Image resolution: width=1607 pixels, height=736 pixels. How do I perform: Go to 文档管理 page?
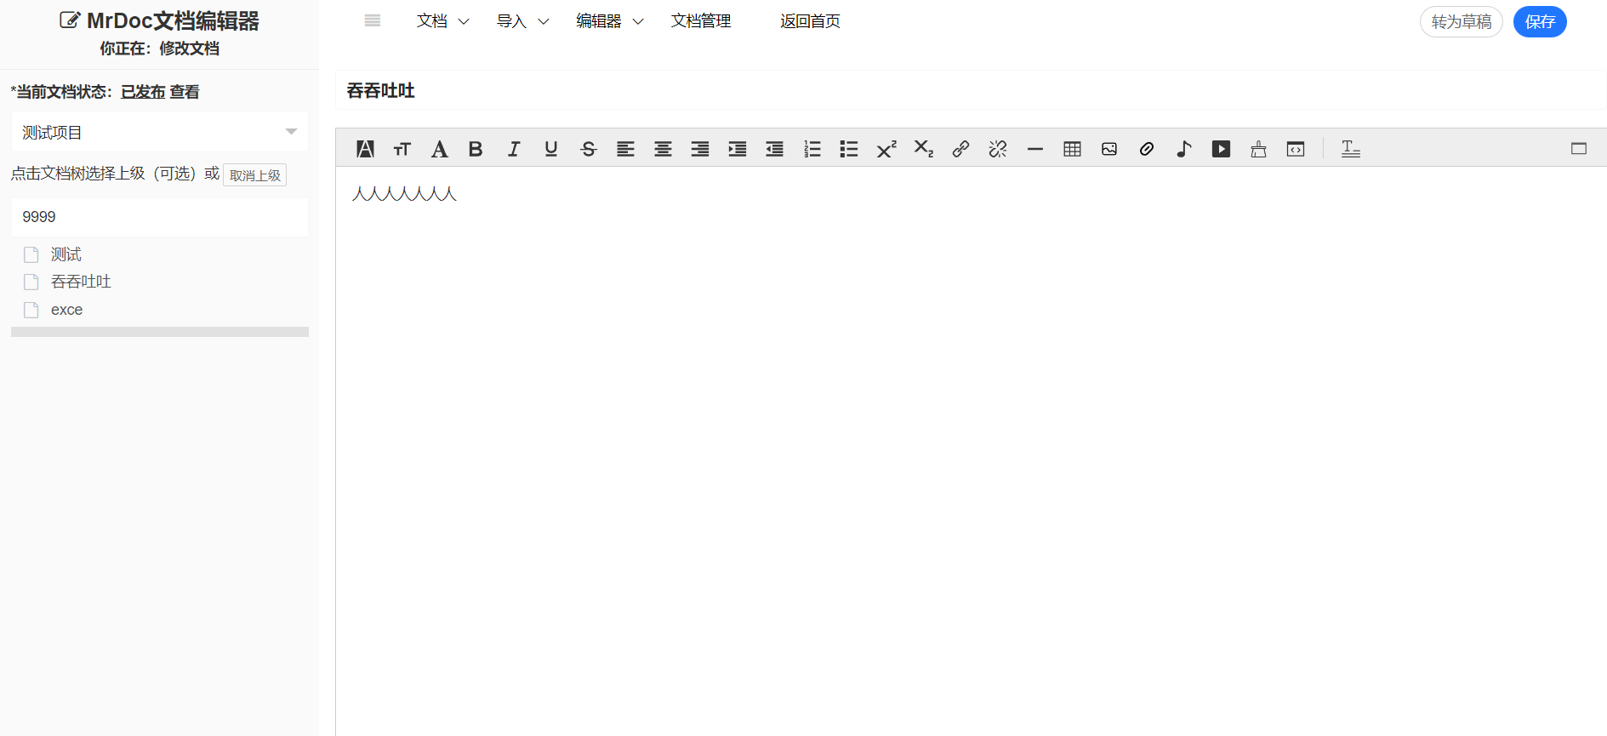[701, 21]
